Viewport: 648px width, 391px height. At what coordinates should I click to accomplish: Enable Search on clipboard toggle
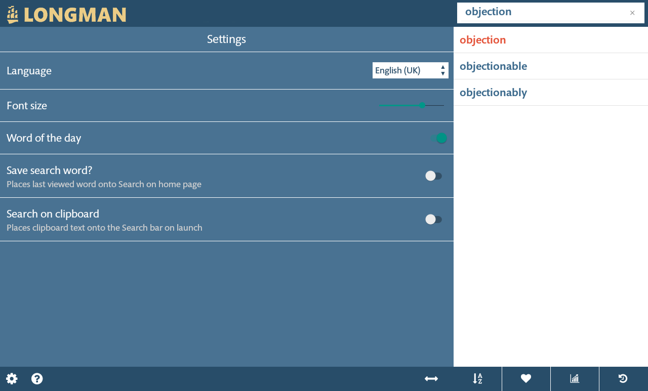[434, 220]
